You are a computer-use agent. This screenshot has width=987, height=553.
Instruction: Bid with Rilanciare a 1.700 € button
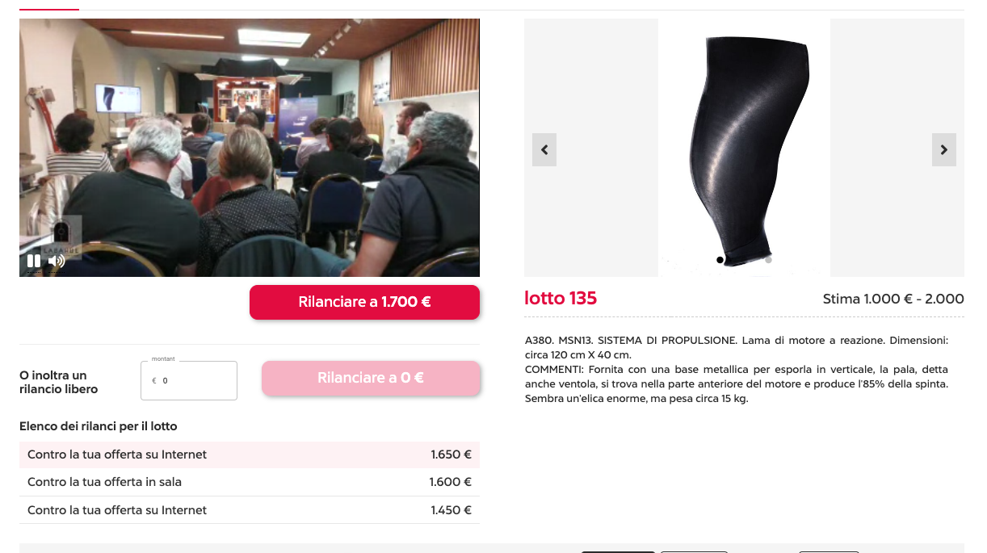click(x=364, y=302)
